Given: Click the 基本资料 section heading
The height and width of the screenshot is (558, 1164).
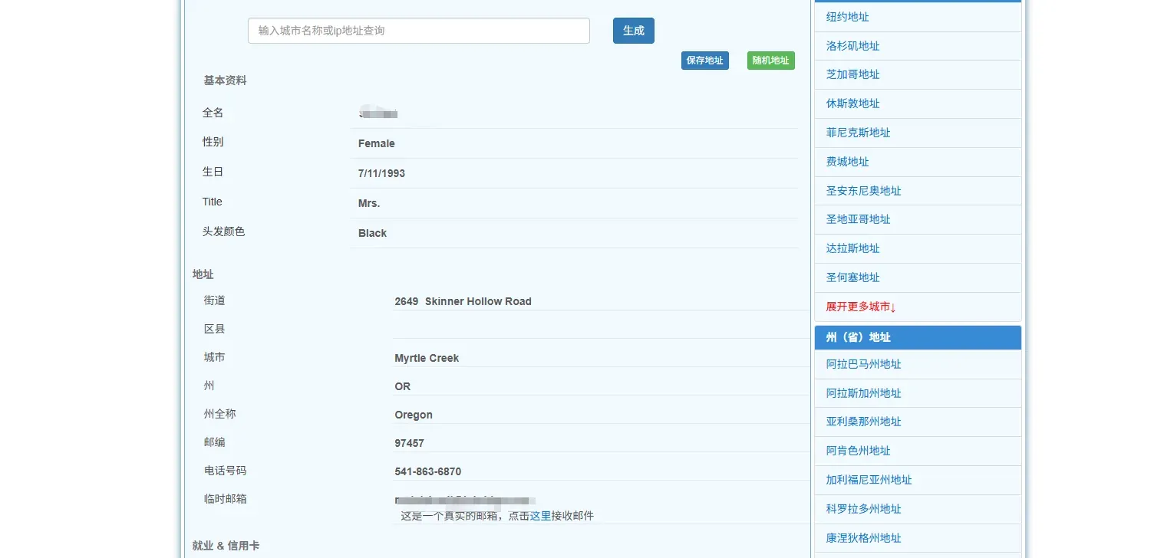Looking at the screenshot, I should pos(225,80).
